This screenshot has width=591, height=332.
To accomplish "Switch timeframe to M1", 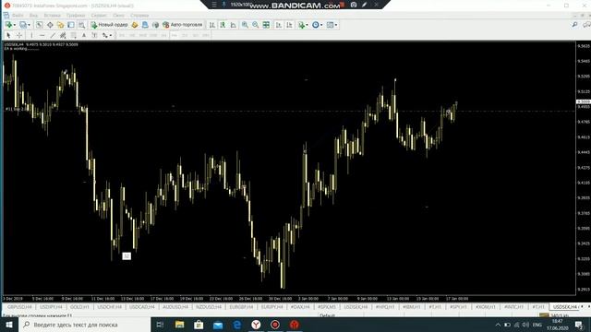I will [x=122, y=35].
